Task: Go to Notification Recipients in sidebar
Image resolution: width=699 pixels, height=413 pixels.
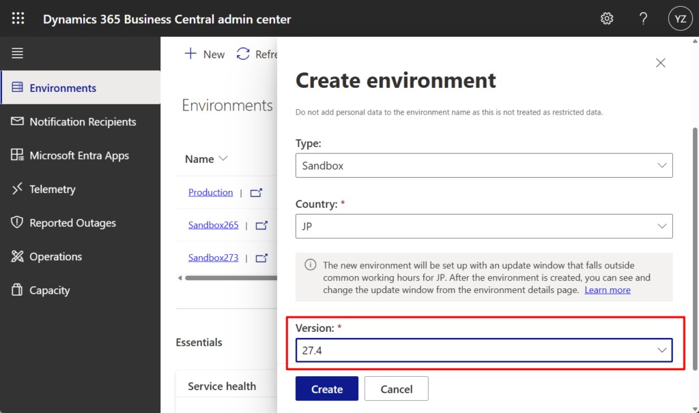Action: tap(82, 122)
